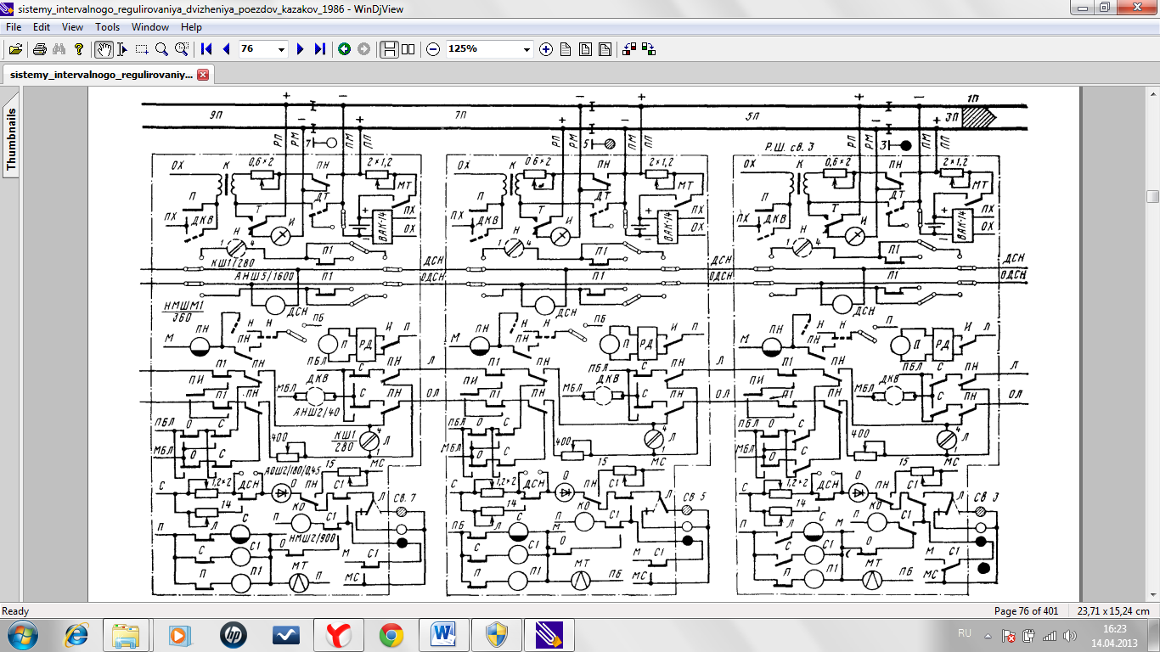Switch to facing pages layout
Screen dimensions: 1160x652
408,49
